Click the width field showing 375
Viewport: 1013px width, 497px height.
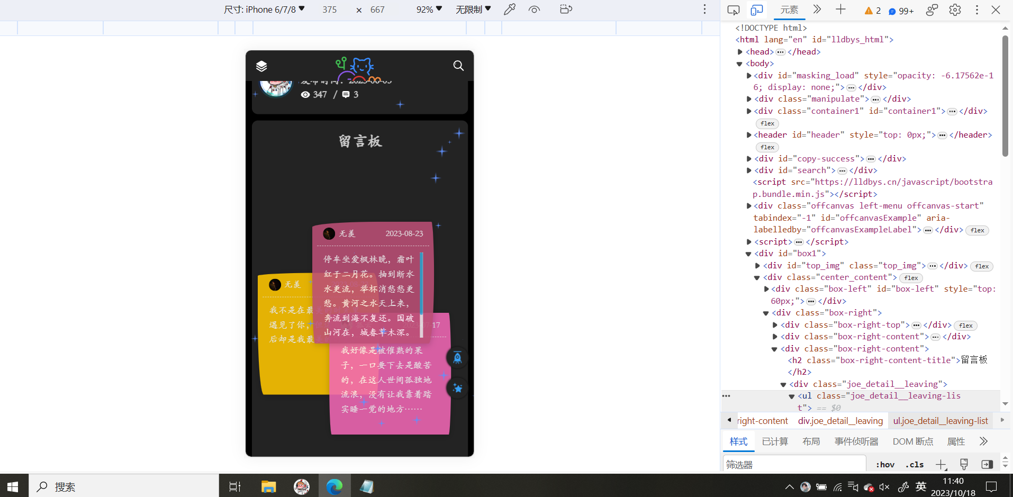(330, 10)
